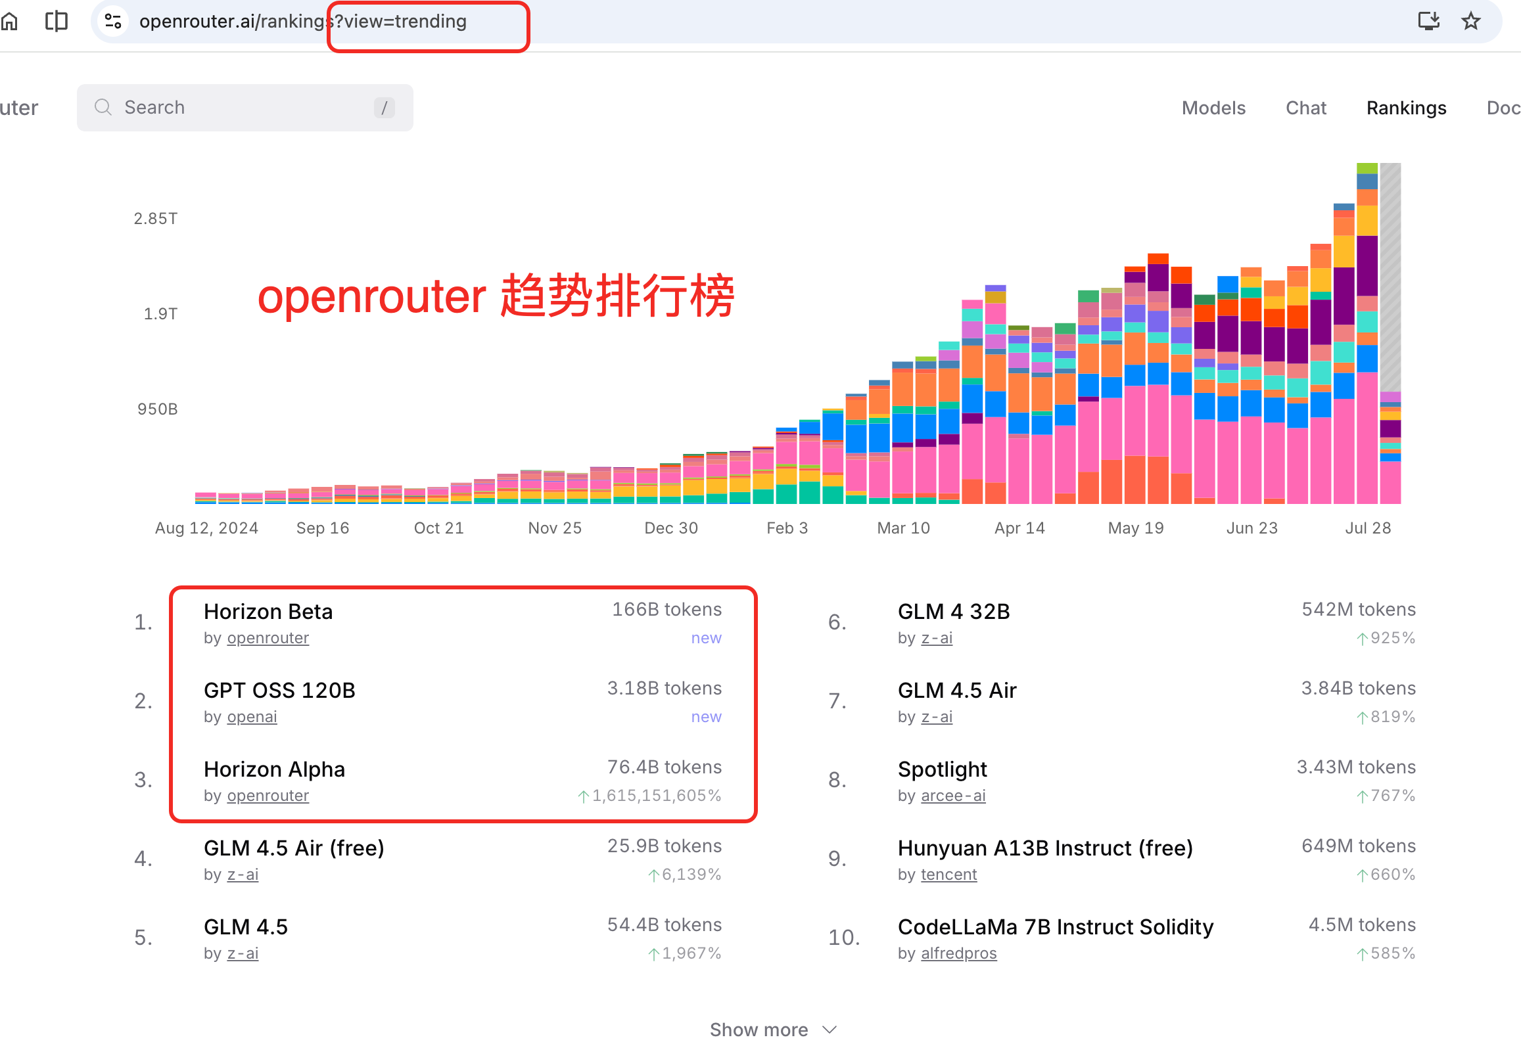Click z-ai author link under GLM 4 32B
This screenshot has height=1050, width=1521.
937,638
